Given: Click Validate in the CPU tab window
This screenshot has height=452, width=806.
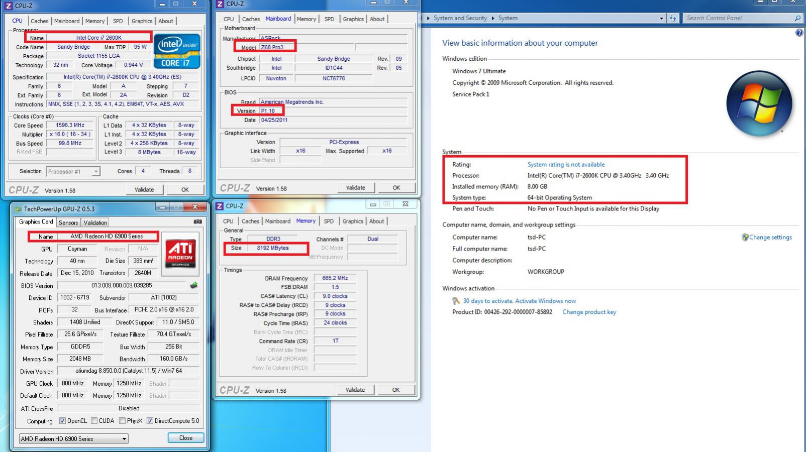Looking at the screenshot, I should tap(144, 190).
